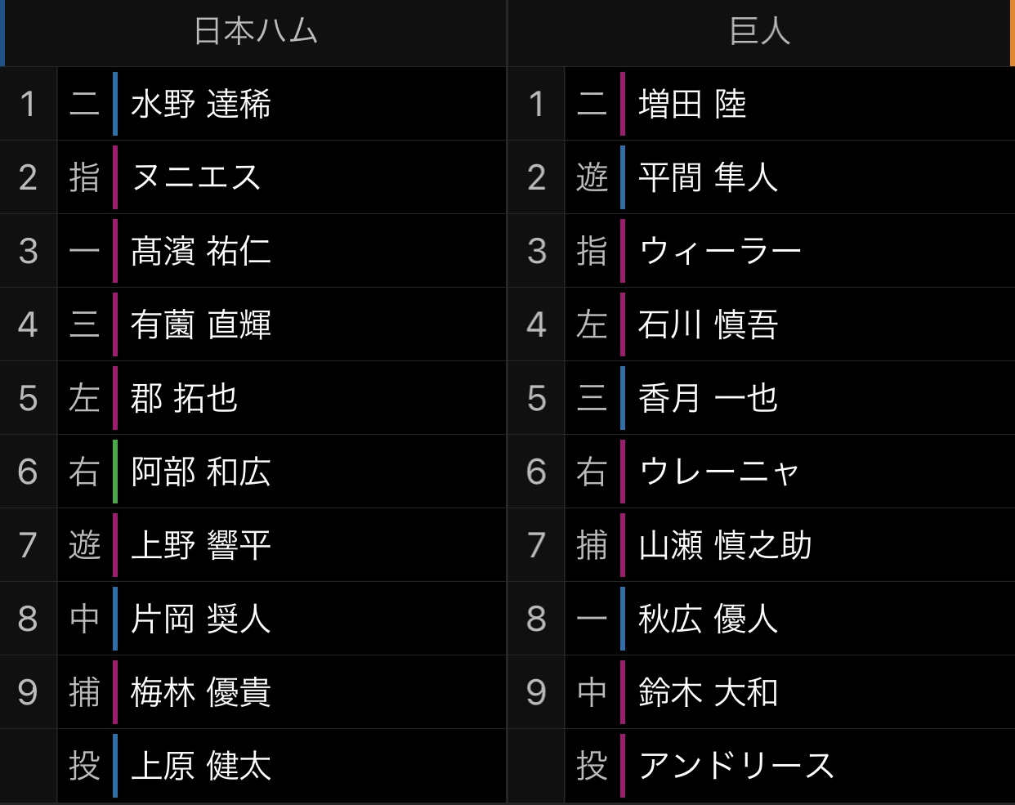Open player ウィーラー
Image resolution: width=1015 pixels, height=805 pixels.
pos(720,251)
